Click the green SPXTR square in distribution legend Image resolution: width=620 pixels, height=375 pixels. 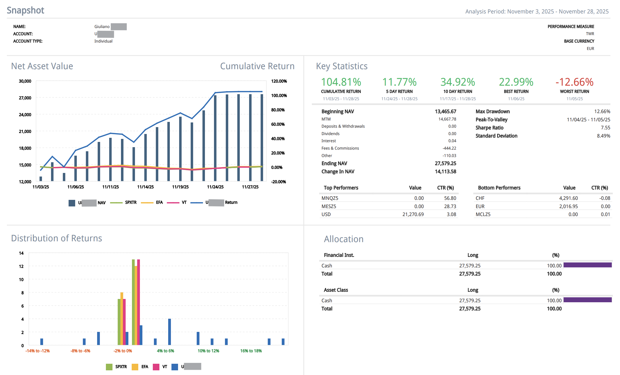109,367
